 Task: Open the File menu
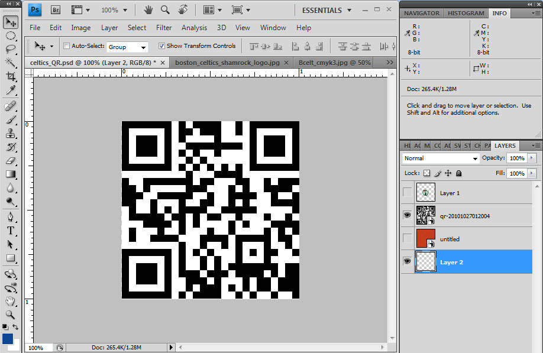(x=35, y=28)
